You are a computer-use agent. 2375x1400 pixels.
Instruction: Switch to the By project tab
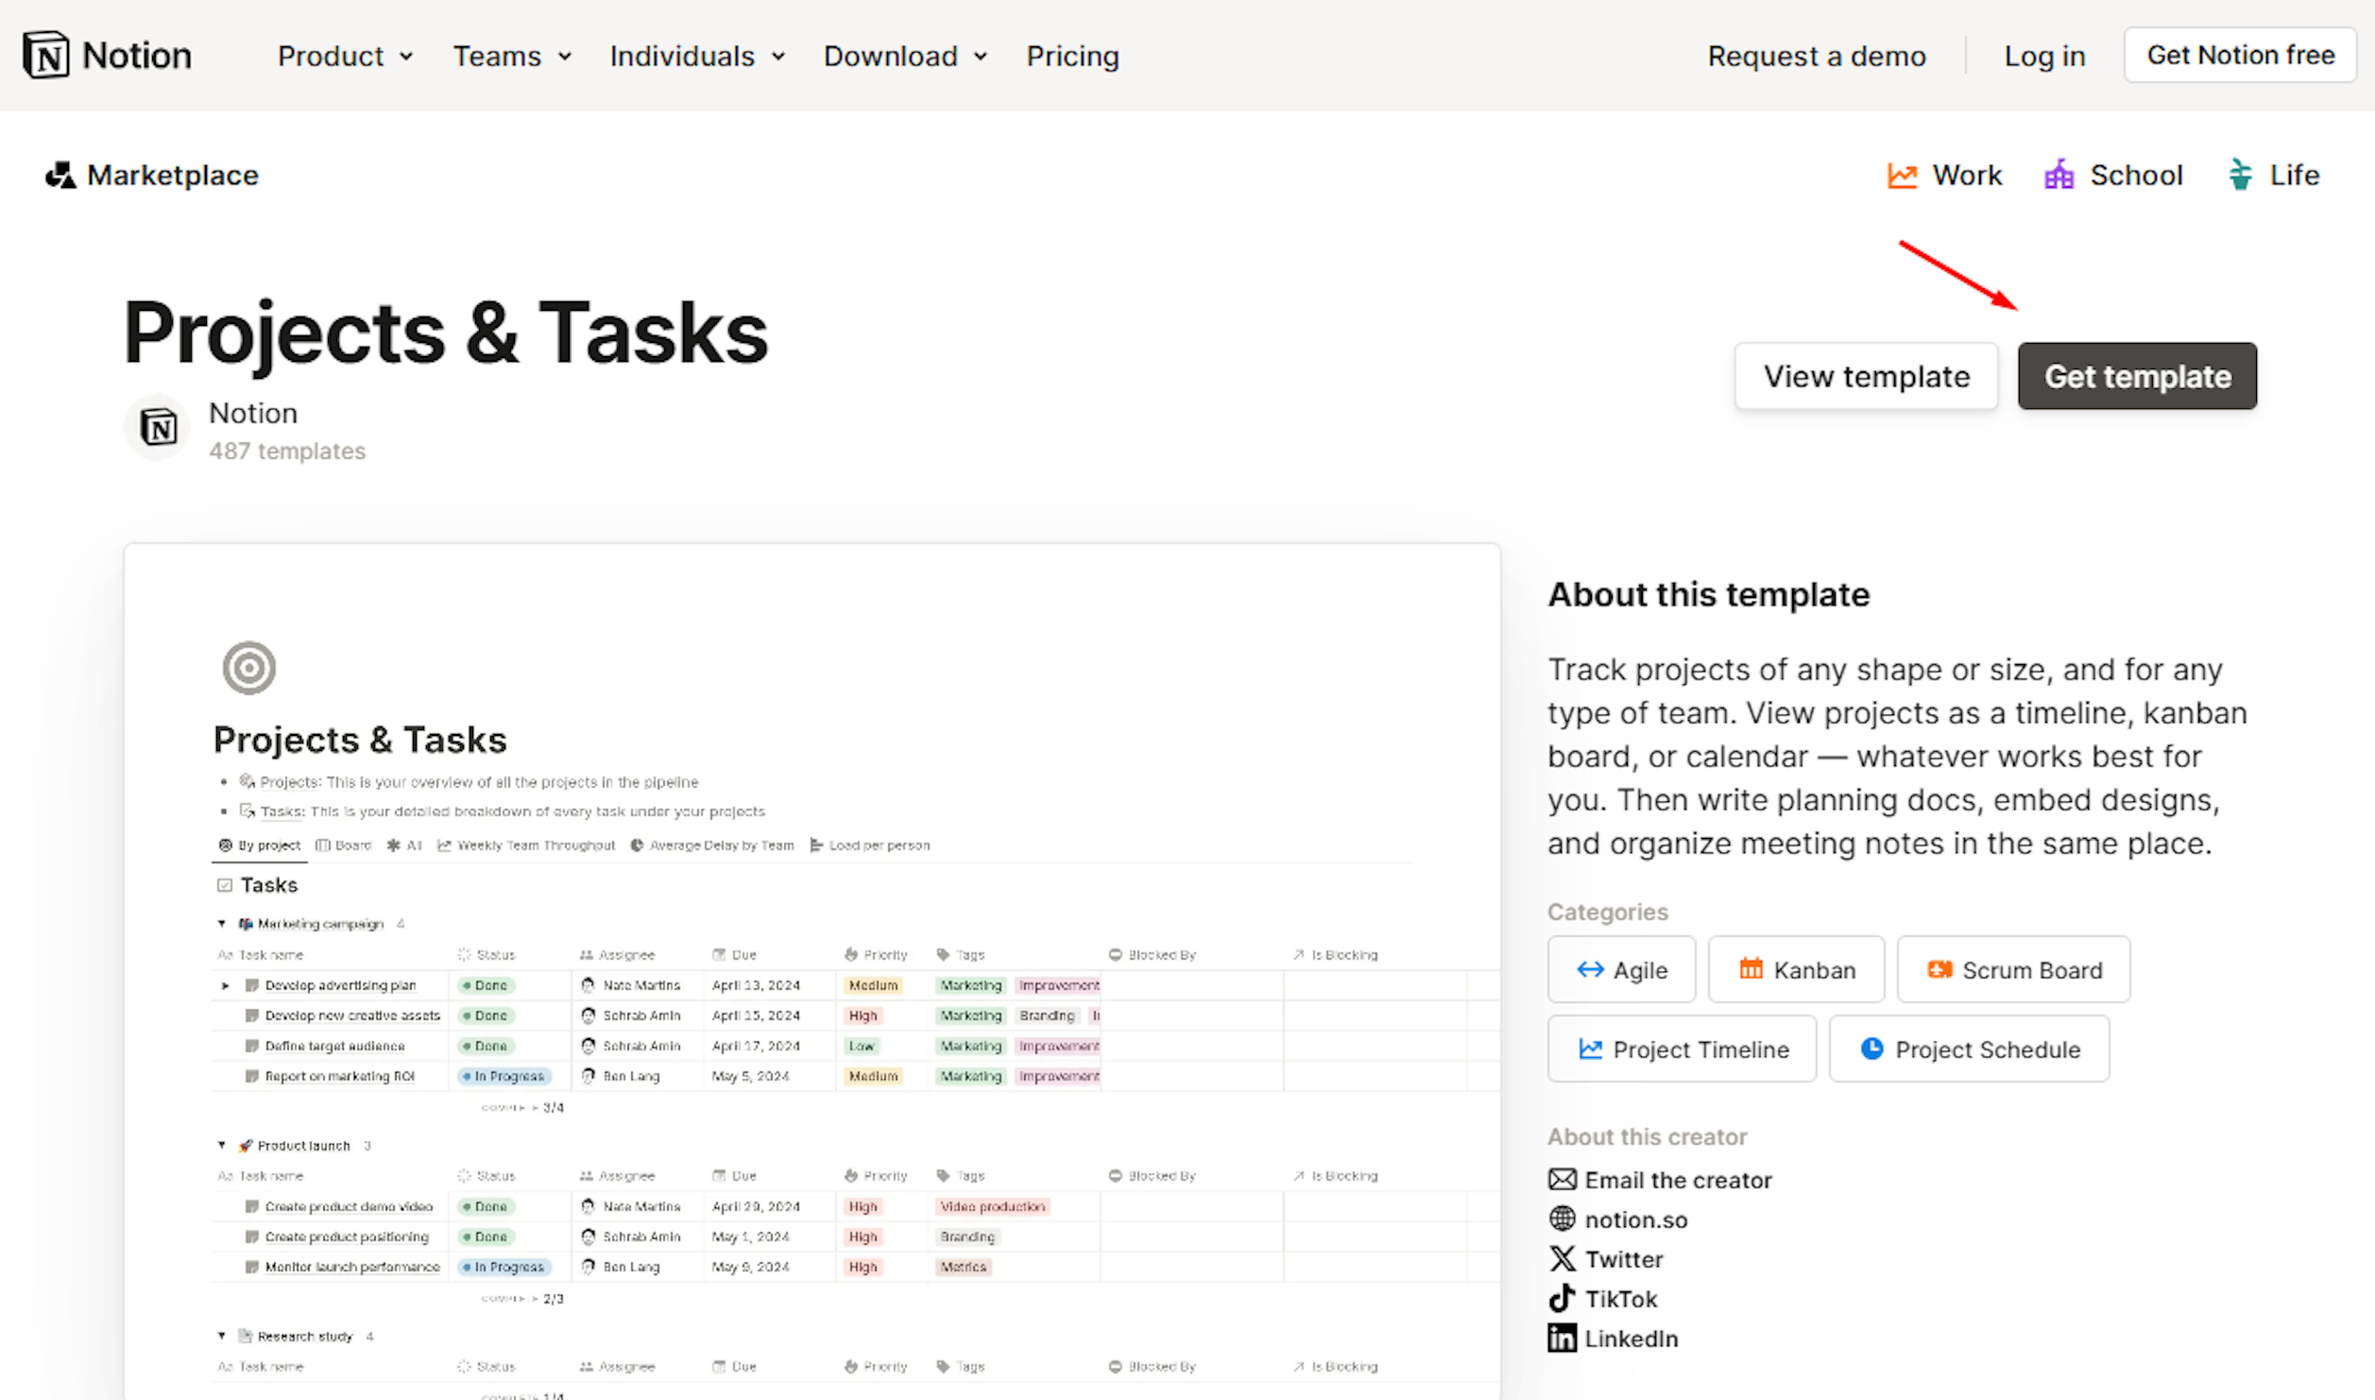point(260,845)
